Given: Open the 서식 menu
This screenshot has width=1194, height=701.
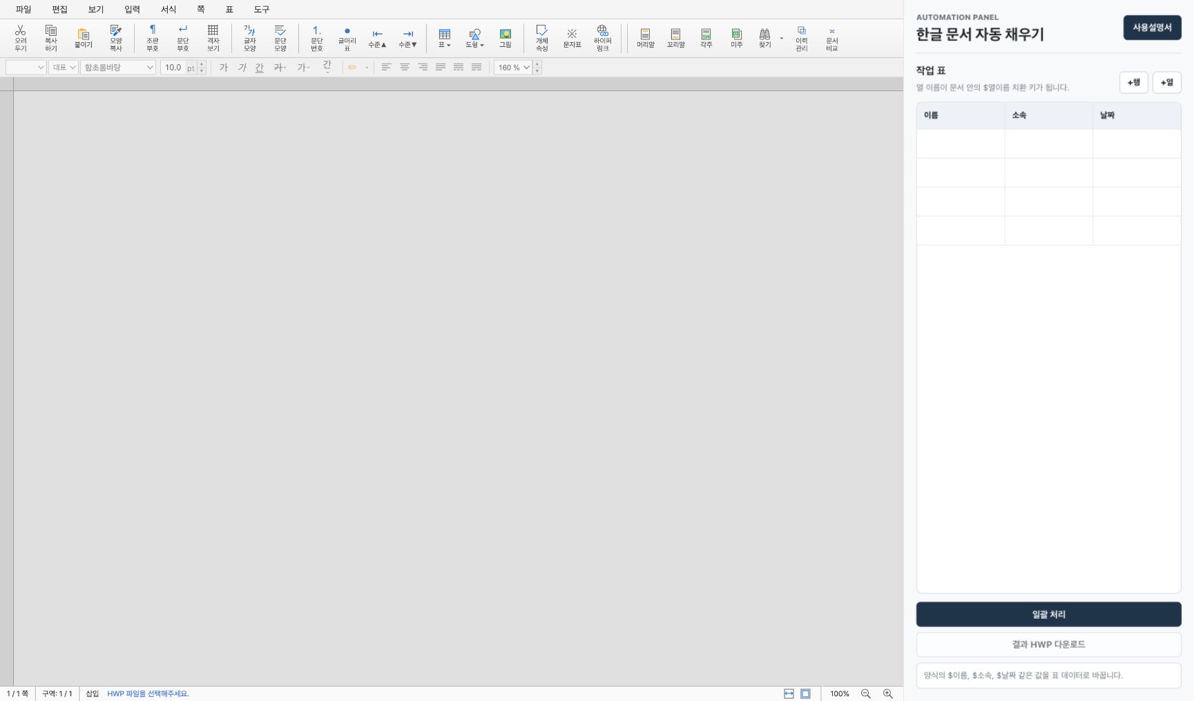Looking at the screenshot, I should click(x=168, y=9).
